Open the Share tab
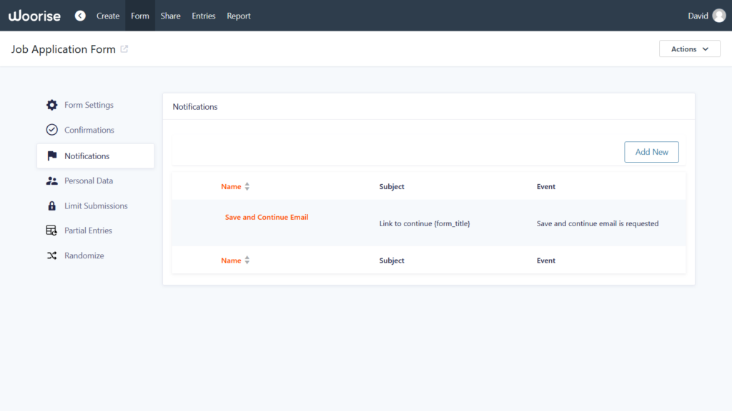 (170, 16)
